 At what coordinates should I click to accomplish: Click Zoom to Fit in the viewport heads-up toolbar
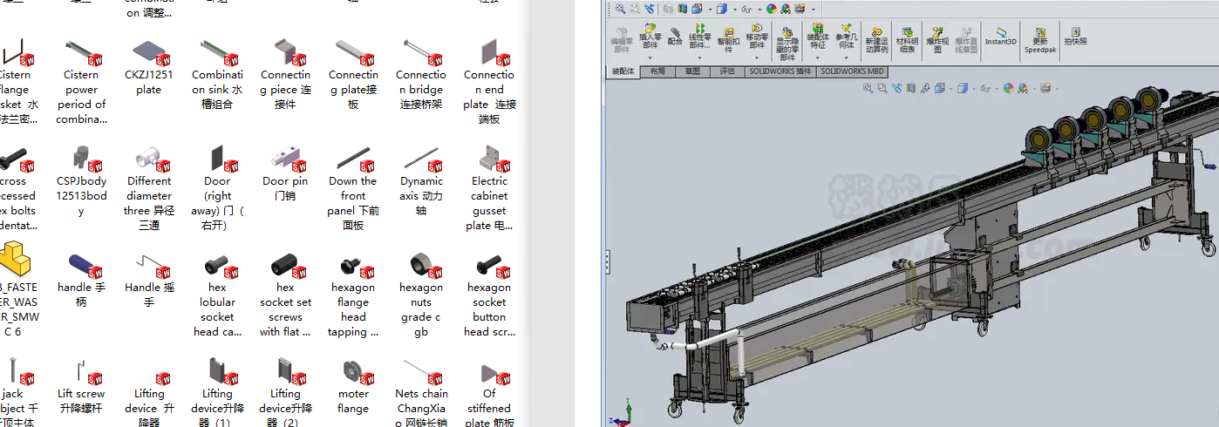868,88
